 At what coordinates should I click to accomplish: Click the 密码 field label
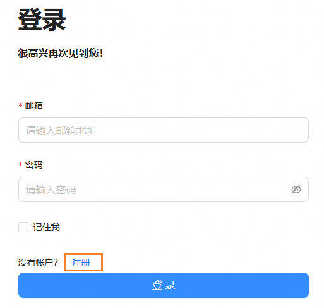click(x=34, y=165)
